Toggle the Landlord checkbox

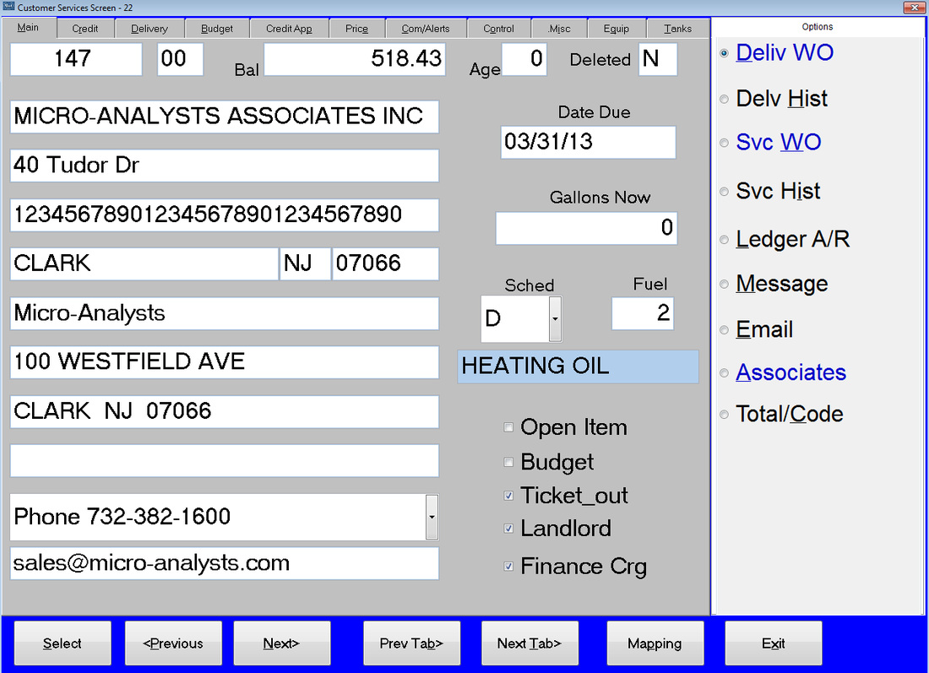[508, 529]
